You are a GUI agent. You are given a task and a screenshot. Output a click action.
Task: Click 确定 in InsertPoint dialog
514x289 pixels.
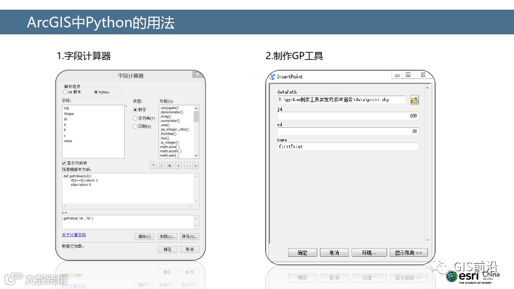pyautogui.click(x=303, y=252)
